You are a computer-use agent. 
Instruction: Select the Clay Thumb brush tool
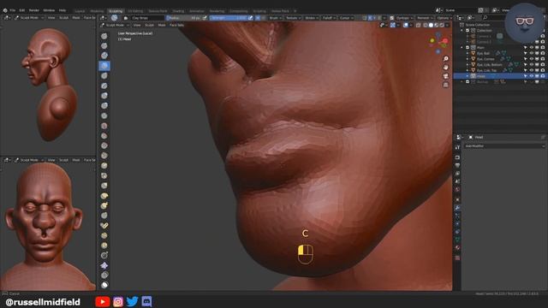point(104,76)
